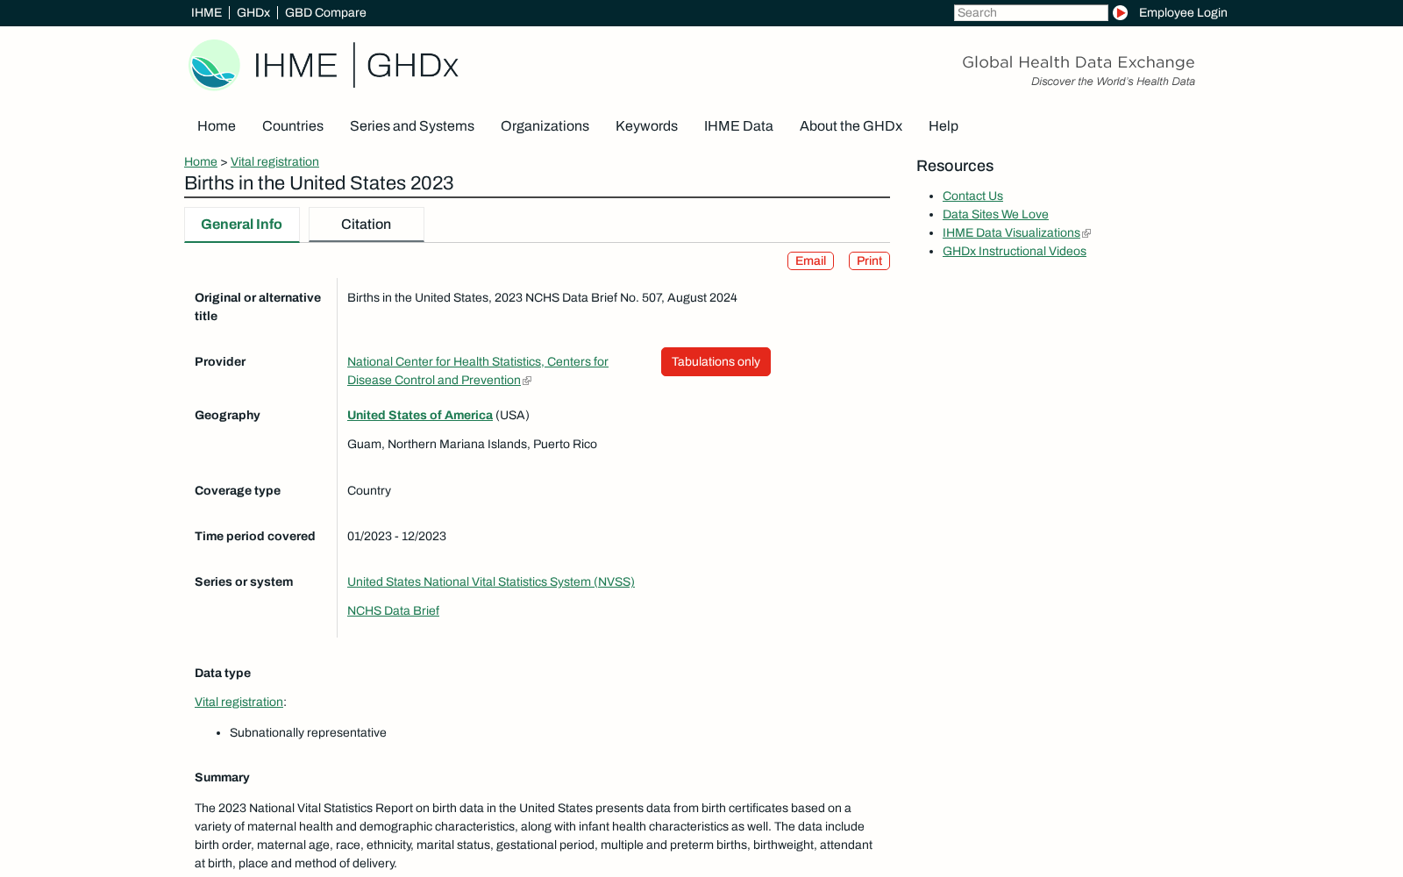1403x877 pixels.
Task: Open the Contact Us resource link
Action: (972, 196)
